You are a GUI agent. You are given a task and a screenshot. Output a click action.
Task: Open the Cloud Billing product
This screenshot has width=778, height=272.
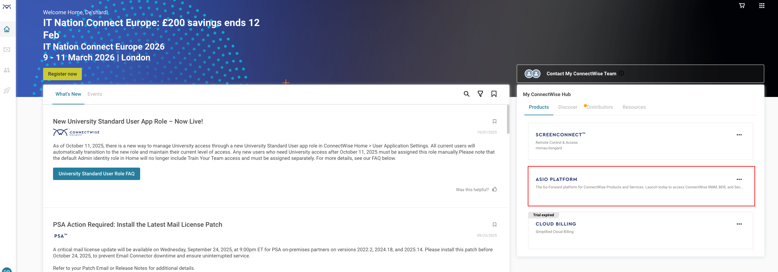click(640, 230)
